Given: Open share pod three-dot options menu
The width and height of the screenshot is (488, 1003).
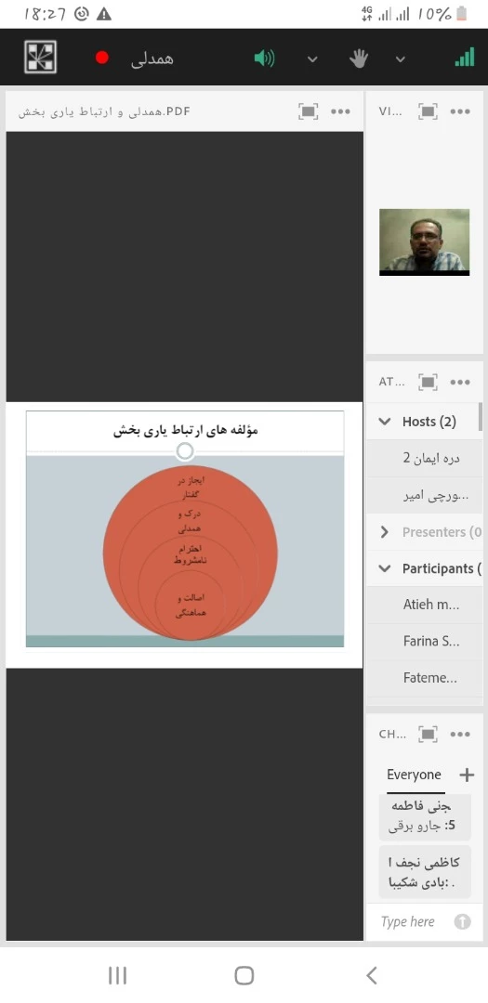Looking at the screenshot, I should (x=340, y=111).
